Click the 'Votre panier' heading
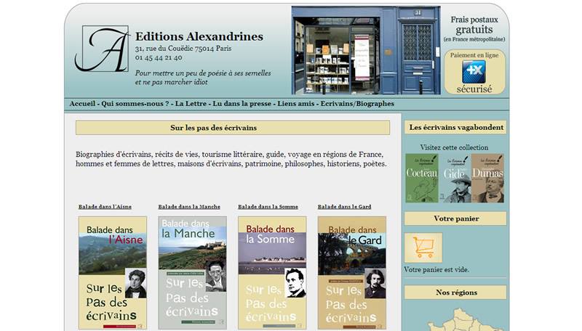This screenshot has height=331, width=582. click(x=456, y=218)
